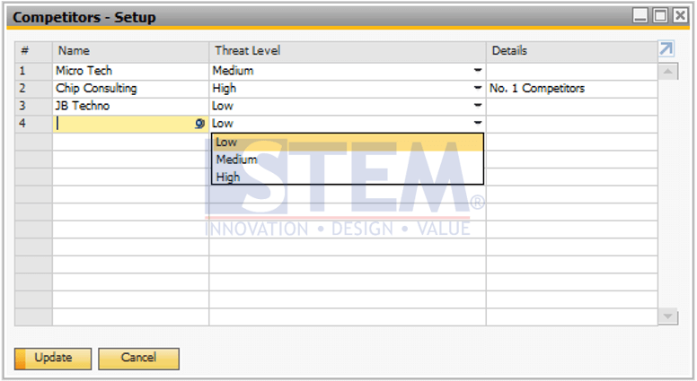Click the Low value for JB Techno
This screenshot has width=697, height=381.
tap(223, 106)
